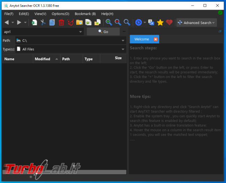Click the Go search button
Screen dimensions: 226x183
[x=103, y=32]
